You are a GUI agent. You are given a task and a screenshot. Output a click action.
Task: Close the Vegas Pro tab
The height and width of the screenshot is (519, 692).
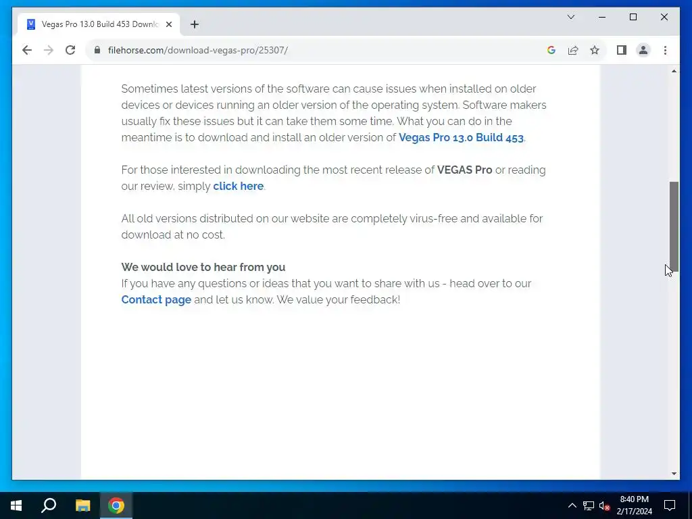tap(168, 24)
